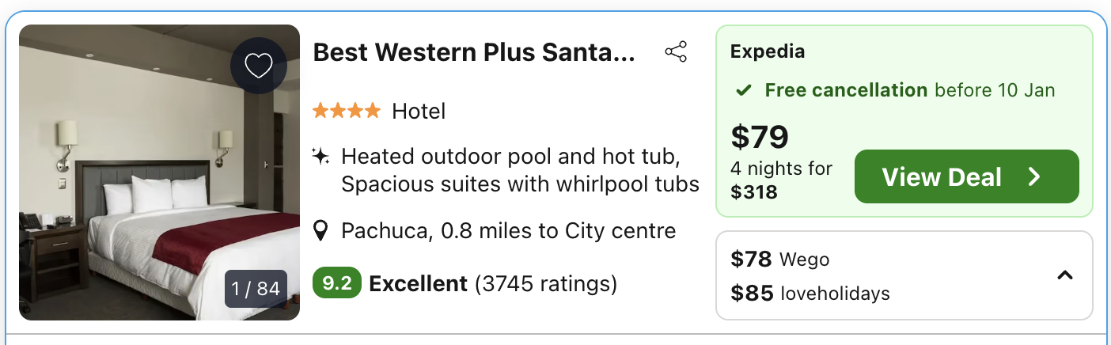Select the $85 loveholidays offer
Image resolution: width=1111 pixels, height=345 pixels.
[810, 294]
